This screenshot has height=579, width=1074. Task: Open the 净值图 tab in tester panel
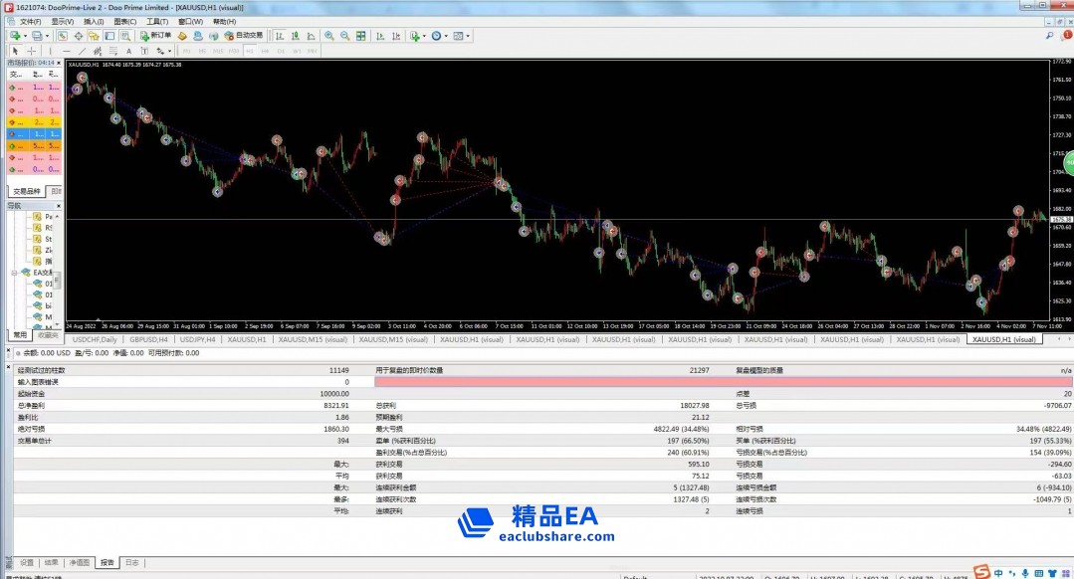tap(80, 562)
